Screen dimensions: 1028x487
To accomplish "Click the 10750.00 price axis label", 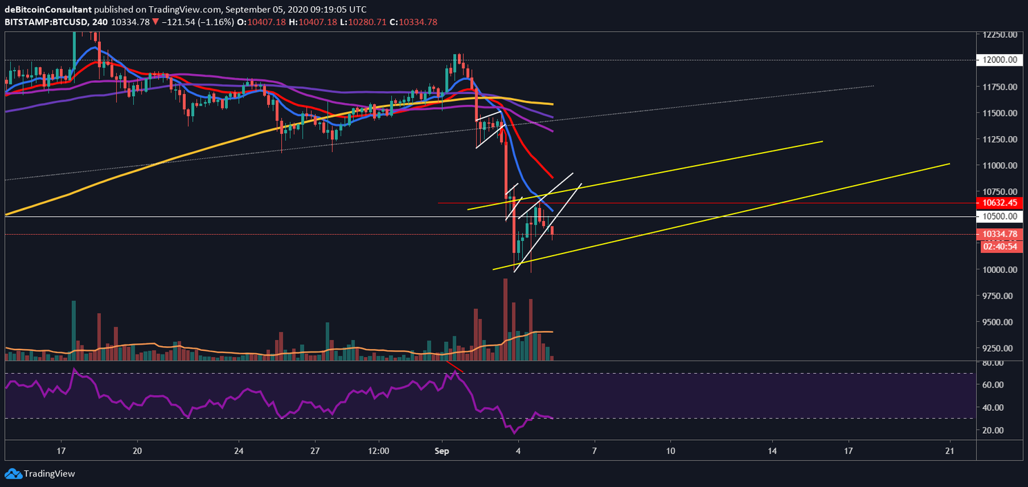I will (x=999, y=192).
